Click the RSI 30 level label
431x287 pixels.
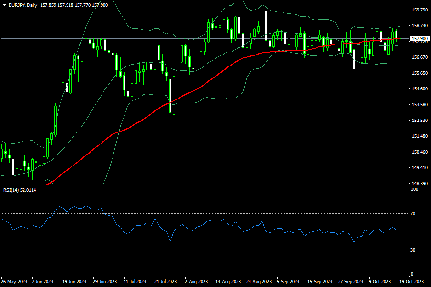pyautogui.click(x=413, y=250)
